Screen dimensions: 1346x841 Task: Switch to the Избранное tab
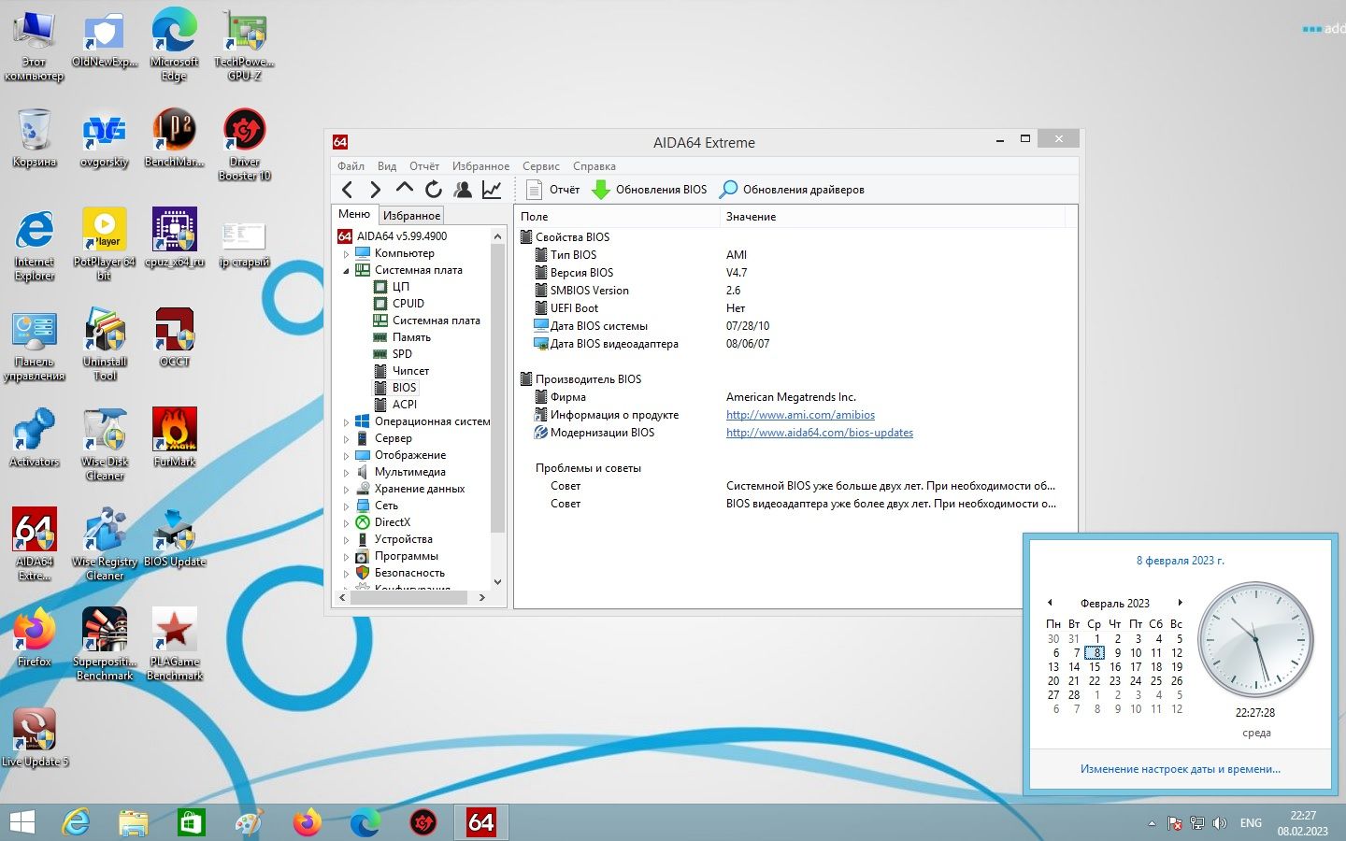point(411,216)
